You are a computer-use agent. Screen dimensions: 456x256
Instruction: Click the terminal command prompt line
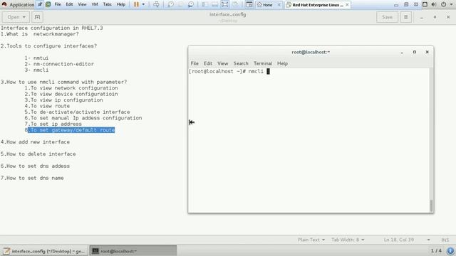pos(229,71)
